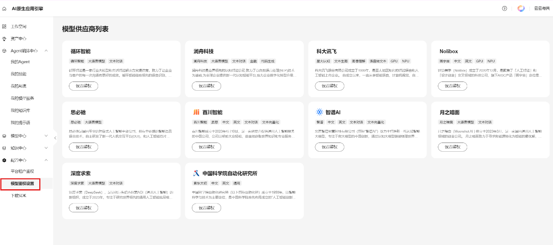Click the 星火认知 tag on 科大讯飞

[x=323, y=61]
